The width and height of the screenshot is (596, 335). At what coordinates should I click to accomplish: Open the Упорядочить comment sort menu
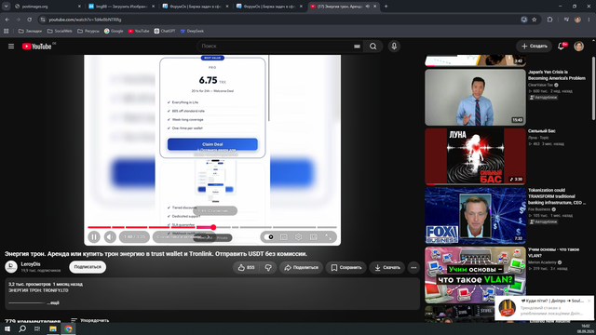[x=90, y=320]
